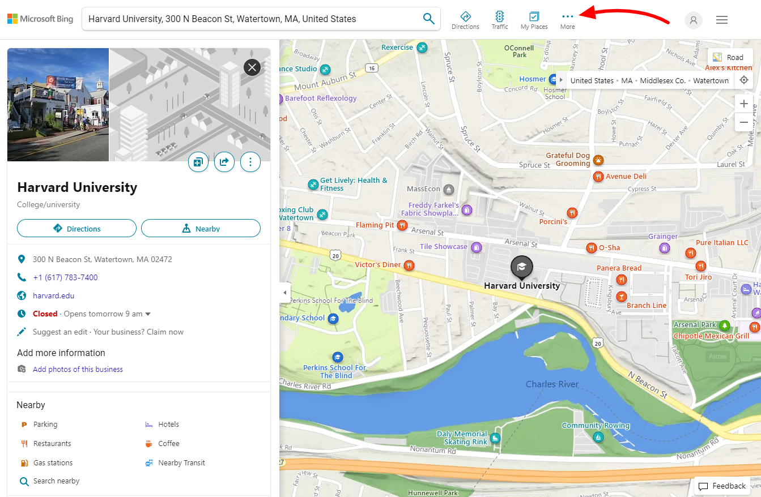The image size is (761, 497).
Task: Select Gas stations under Nearby
Action: pyautogui.click(x=53, y=462)
